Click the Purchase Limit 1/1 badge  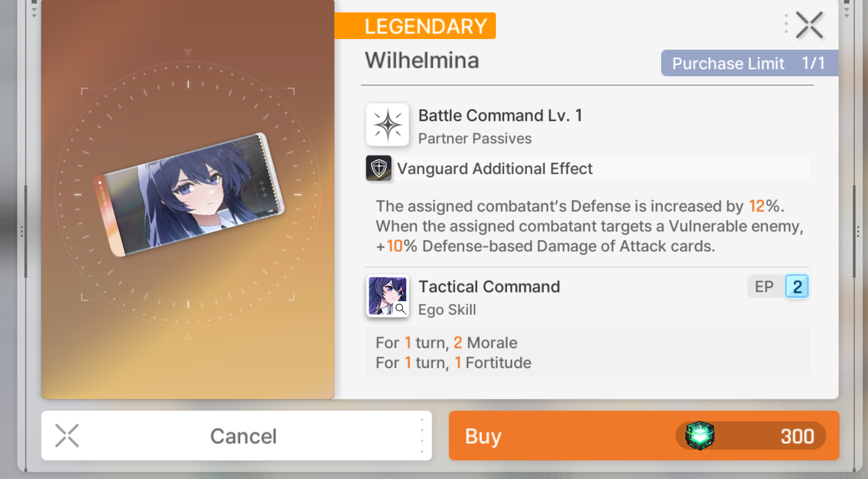click(749, 63)
